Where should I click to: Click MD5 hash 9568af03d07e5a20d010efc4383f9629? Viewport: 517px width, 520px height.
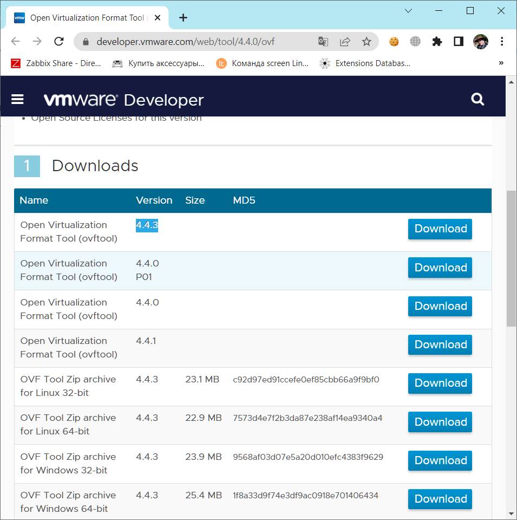(x=308, y=457)
